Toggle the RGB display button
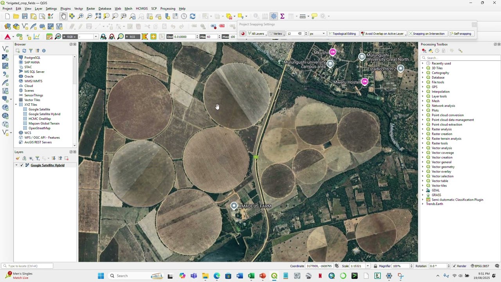Viewport: 501px width, 282px height. [x=71, y=36]
